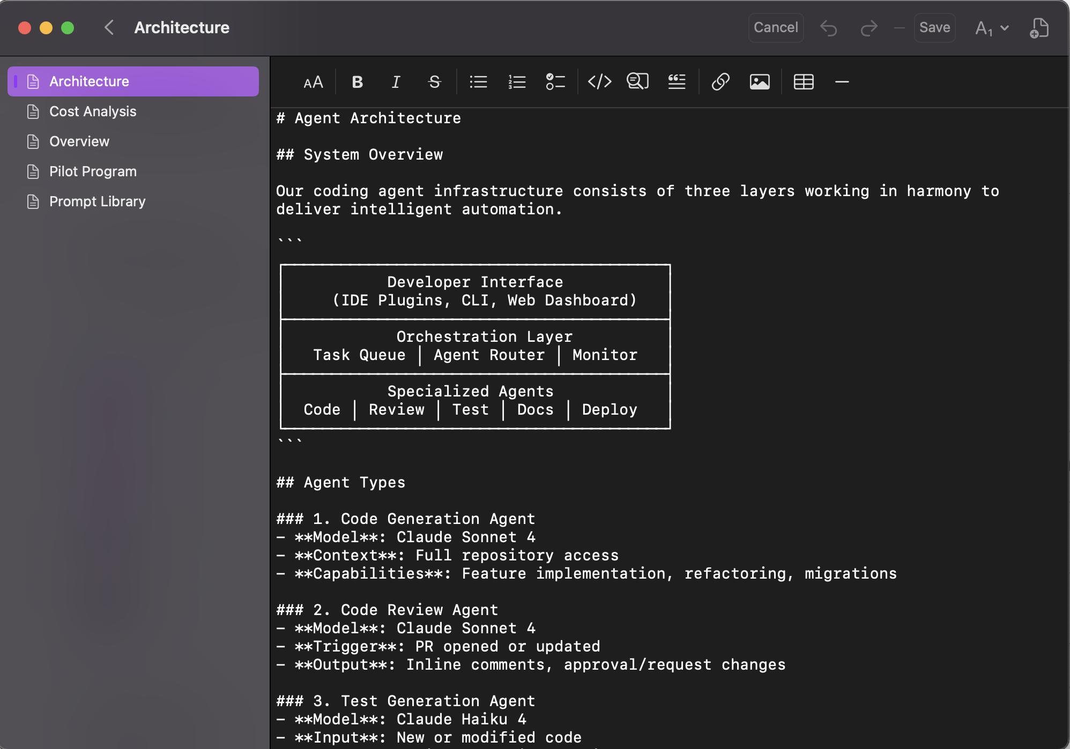The height and width of the screenshot is (749, 1070).
Task: Insert a code block
Action: click(600, 81)
